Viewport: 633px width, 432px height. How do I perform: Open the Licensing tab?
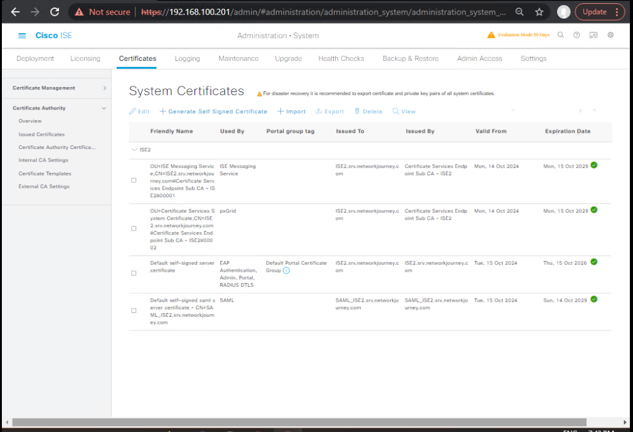pos(85,58)
